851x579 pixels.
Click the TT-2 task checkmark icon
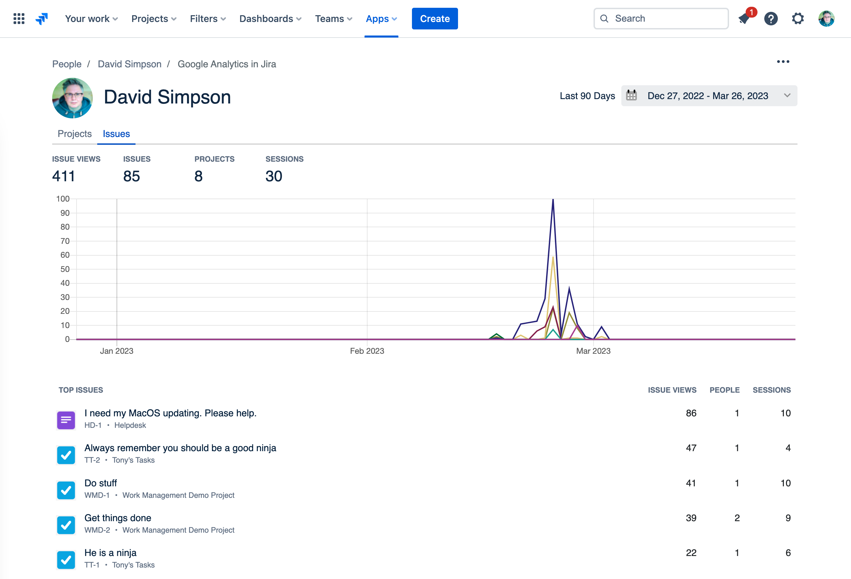(66, 455)
